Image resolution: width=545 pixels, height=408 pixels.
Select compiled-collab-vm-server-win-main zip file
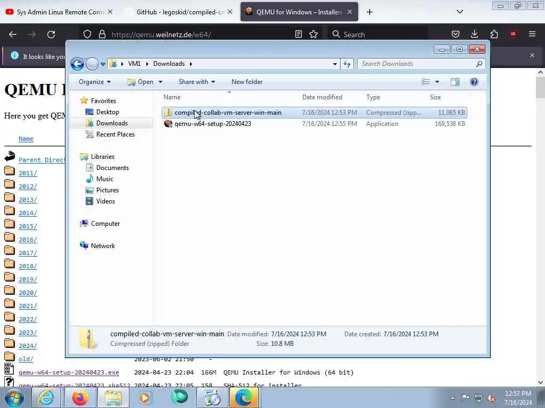(314, 113)
